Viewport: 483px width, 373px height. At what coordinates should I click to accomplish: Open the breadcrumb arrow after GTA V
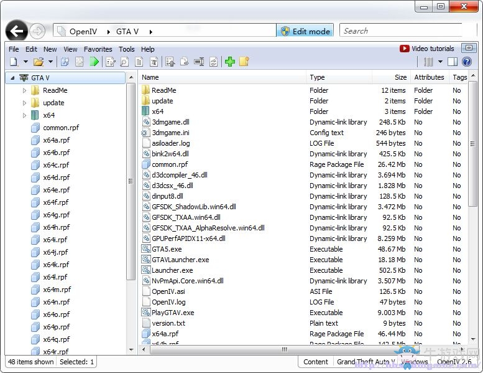tap(151, 32)
